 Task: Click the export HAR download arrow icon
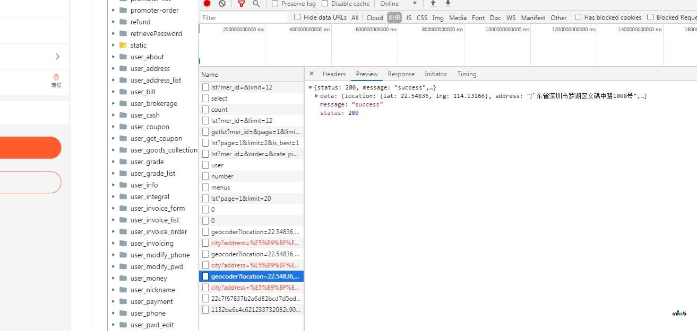coord(448,3)
